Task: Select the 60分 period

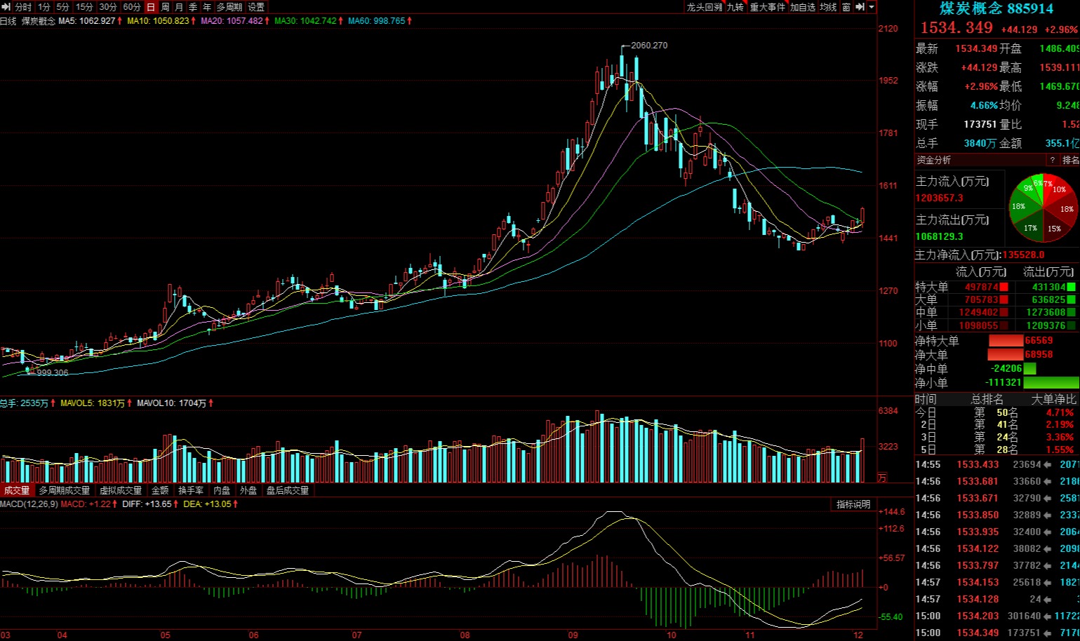Action: (132, 7)
